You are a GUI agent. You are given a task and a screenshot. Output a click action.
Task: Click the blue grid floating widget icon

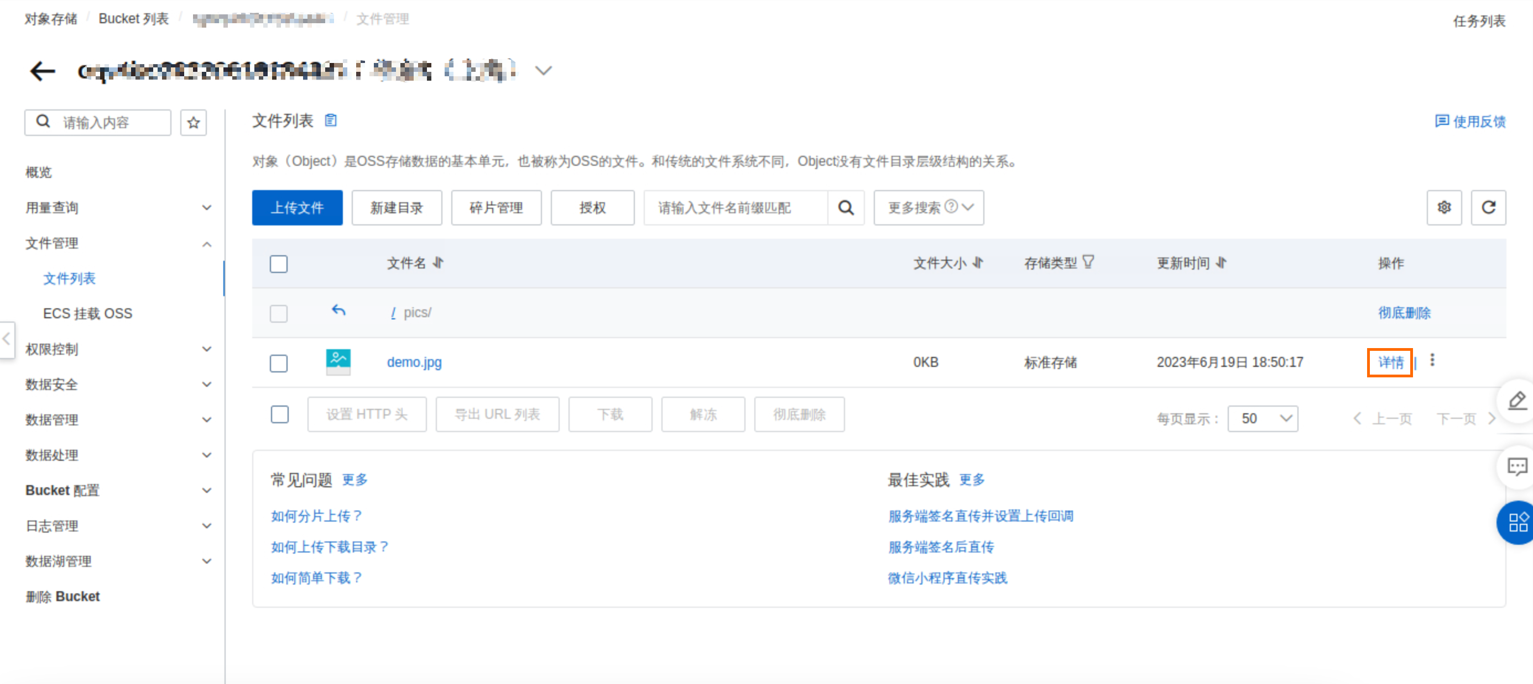(x=1517, y=522)
